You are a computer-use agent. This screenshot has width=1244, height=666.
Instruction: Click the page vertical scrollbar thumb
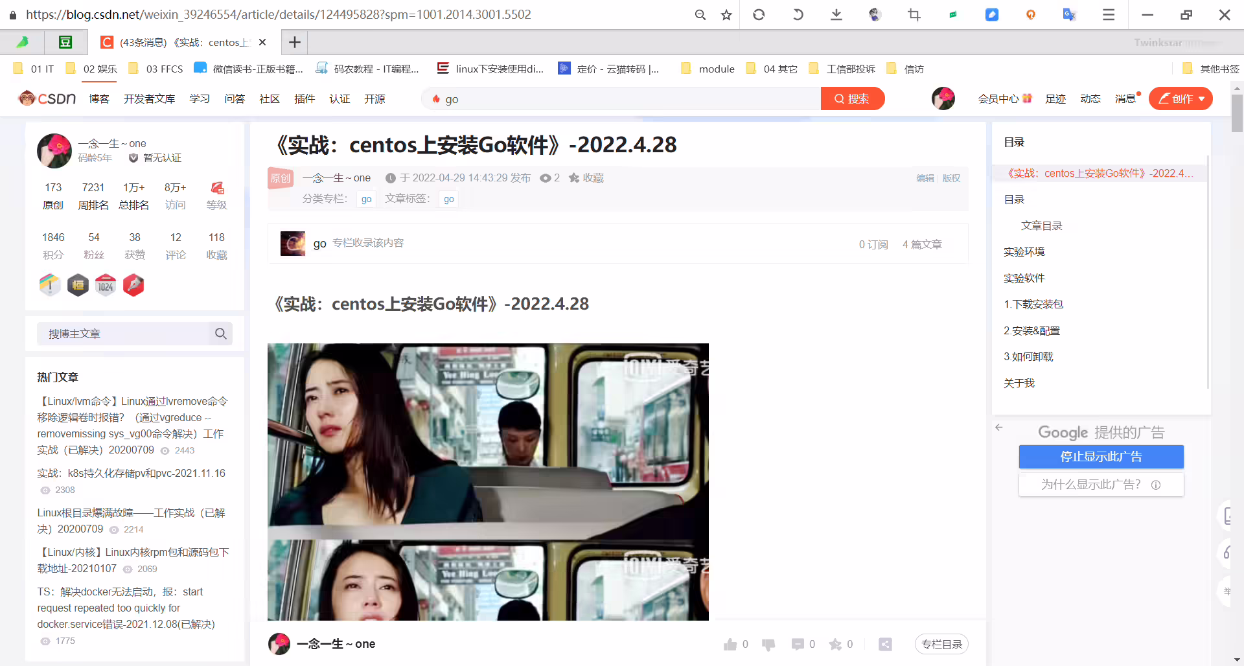click(x=1237, y=113)
